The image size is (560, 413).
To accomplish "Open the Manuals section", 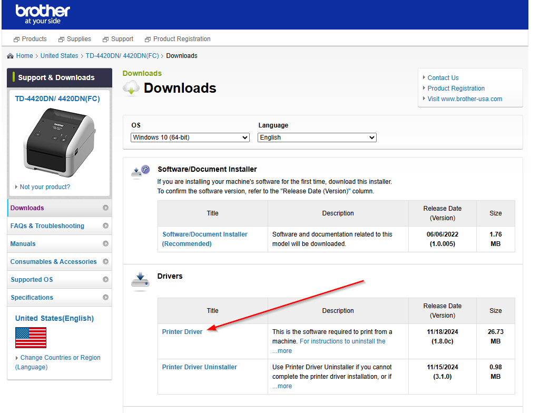I will 60,244.
